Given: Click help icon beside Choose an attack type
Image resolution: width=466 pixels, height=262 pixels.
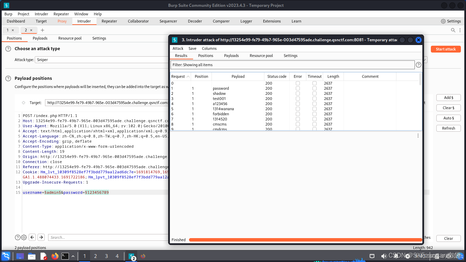Looking at the screenshot, I should point(8,49).
